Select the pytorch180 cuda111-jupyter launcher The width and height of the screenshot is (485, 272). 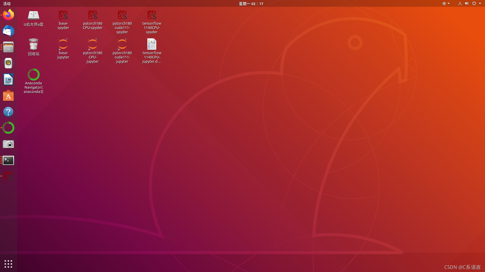point(122,51)
